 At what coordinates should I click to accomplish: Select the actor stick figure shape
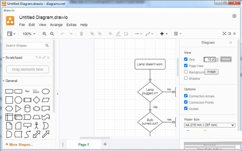pos(36,126)
